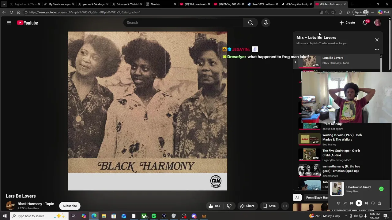Open the YouTube account avatar menu

377,23
